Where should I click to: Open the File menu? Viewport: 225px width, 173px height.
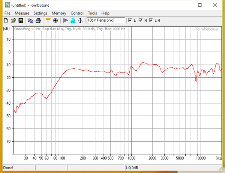[7, 13]
